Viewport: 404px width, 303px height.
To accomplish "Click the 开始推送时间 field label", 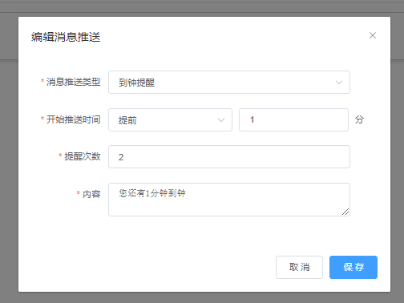I will point(74,119).
